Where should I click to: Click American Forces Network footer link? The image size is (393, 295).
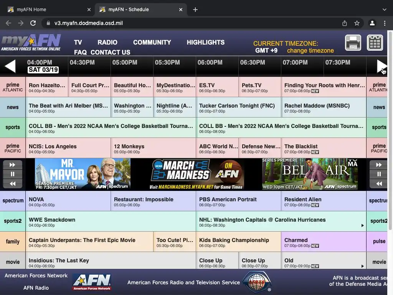[36, 275]
